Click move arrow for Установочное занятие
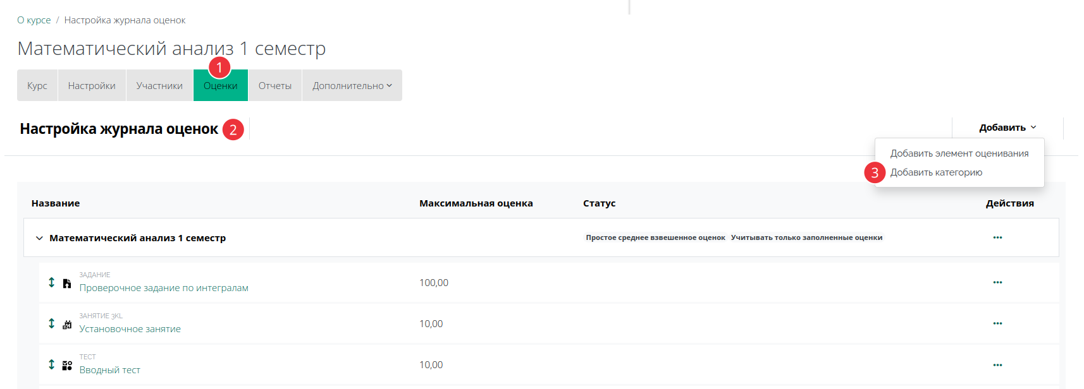The height and width of the screenshot is (389, 1084). coord(52,323)
